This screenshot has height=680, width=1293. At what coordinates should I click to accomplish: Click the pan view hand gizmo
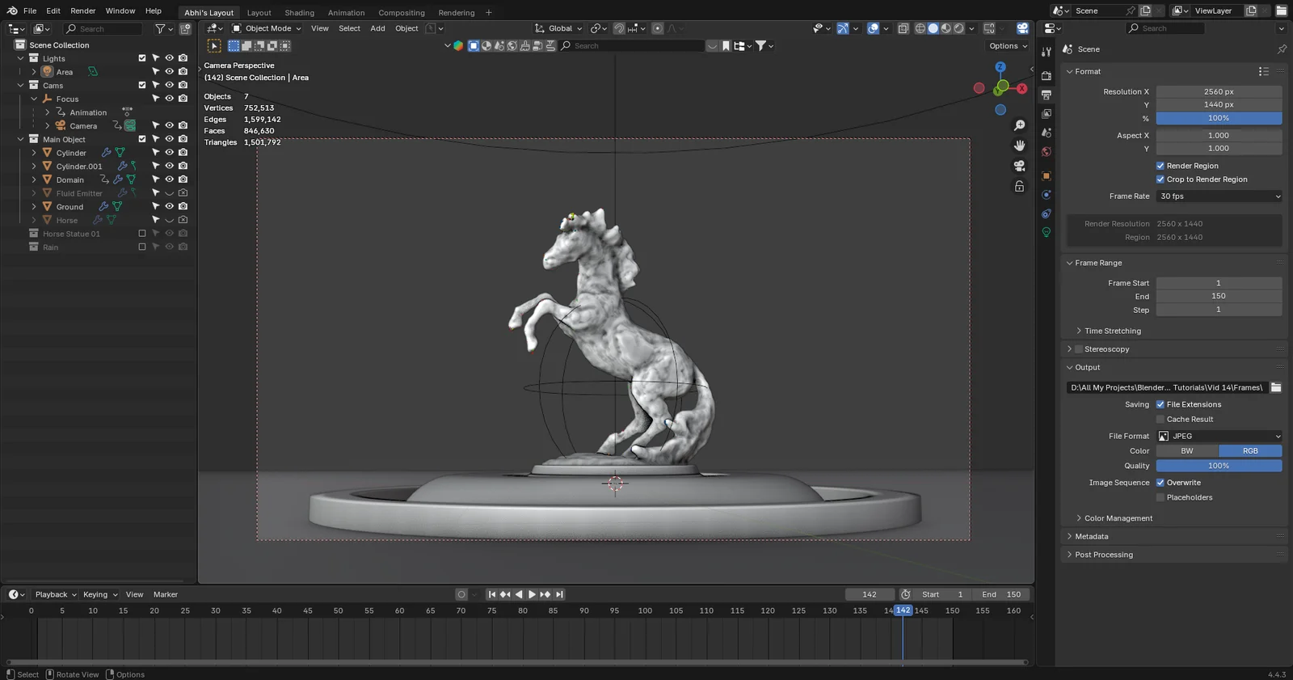coord(1020,146)
